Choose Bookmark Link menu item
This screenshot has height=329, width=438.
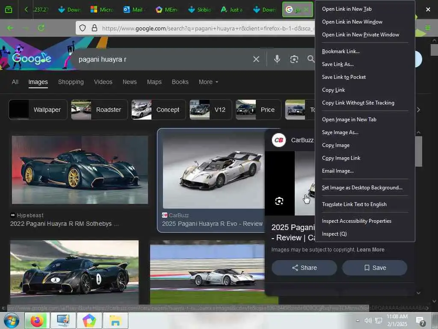point(364,51)
